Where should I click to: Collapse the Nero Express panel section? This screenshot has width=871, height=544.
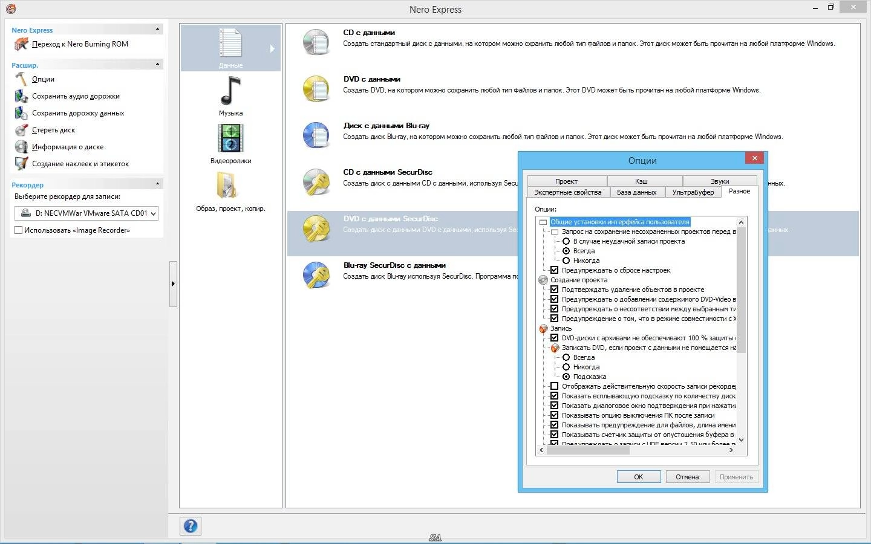158,29
